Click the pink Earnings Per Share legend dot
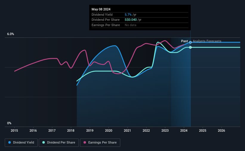Screen dimensions: 245x151 85,142
